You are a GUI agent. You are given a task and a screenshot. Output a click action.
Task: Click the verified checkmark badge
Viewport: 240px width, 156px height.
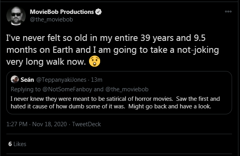(98, 12)
